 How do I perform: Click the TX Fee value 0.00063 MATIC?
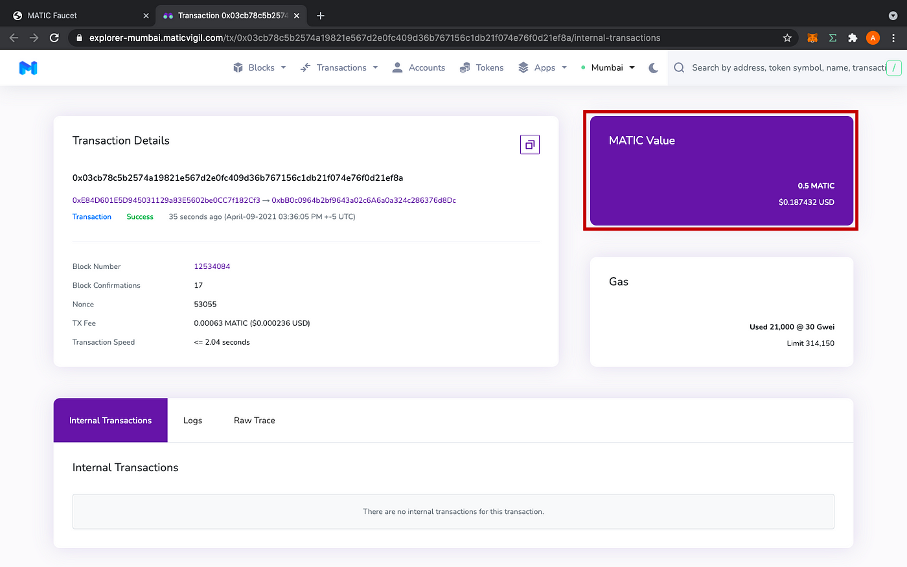[252, 323]
